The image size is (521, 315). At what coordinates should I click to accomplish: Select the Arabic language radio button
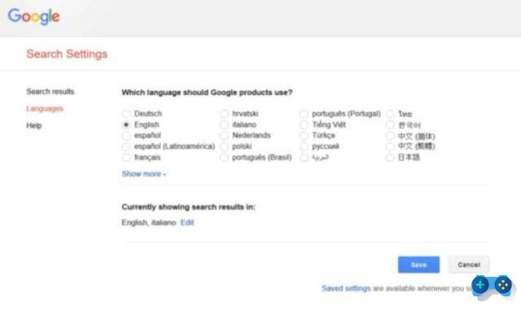[304, 158]
